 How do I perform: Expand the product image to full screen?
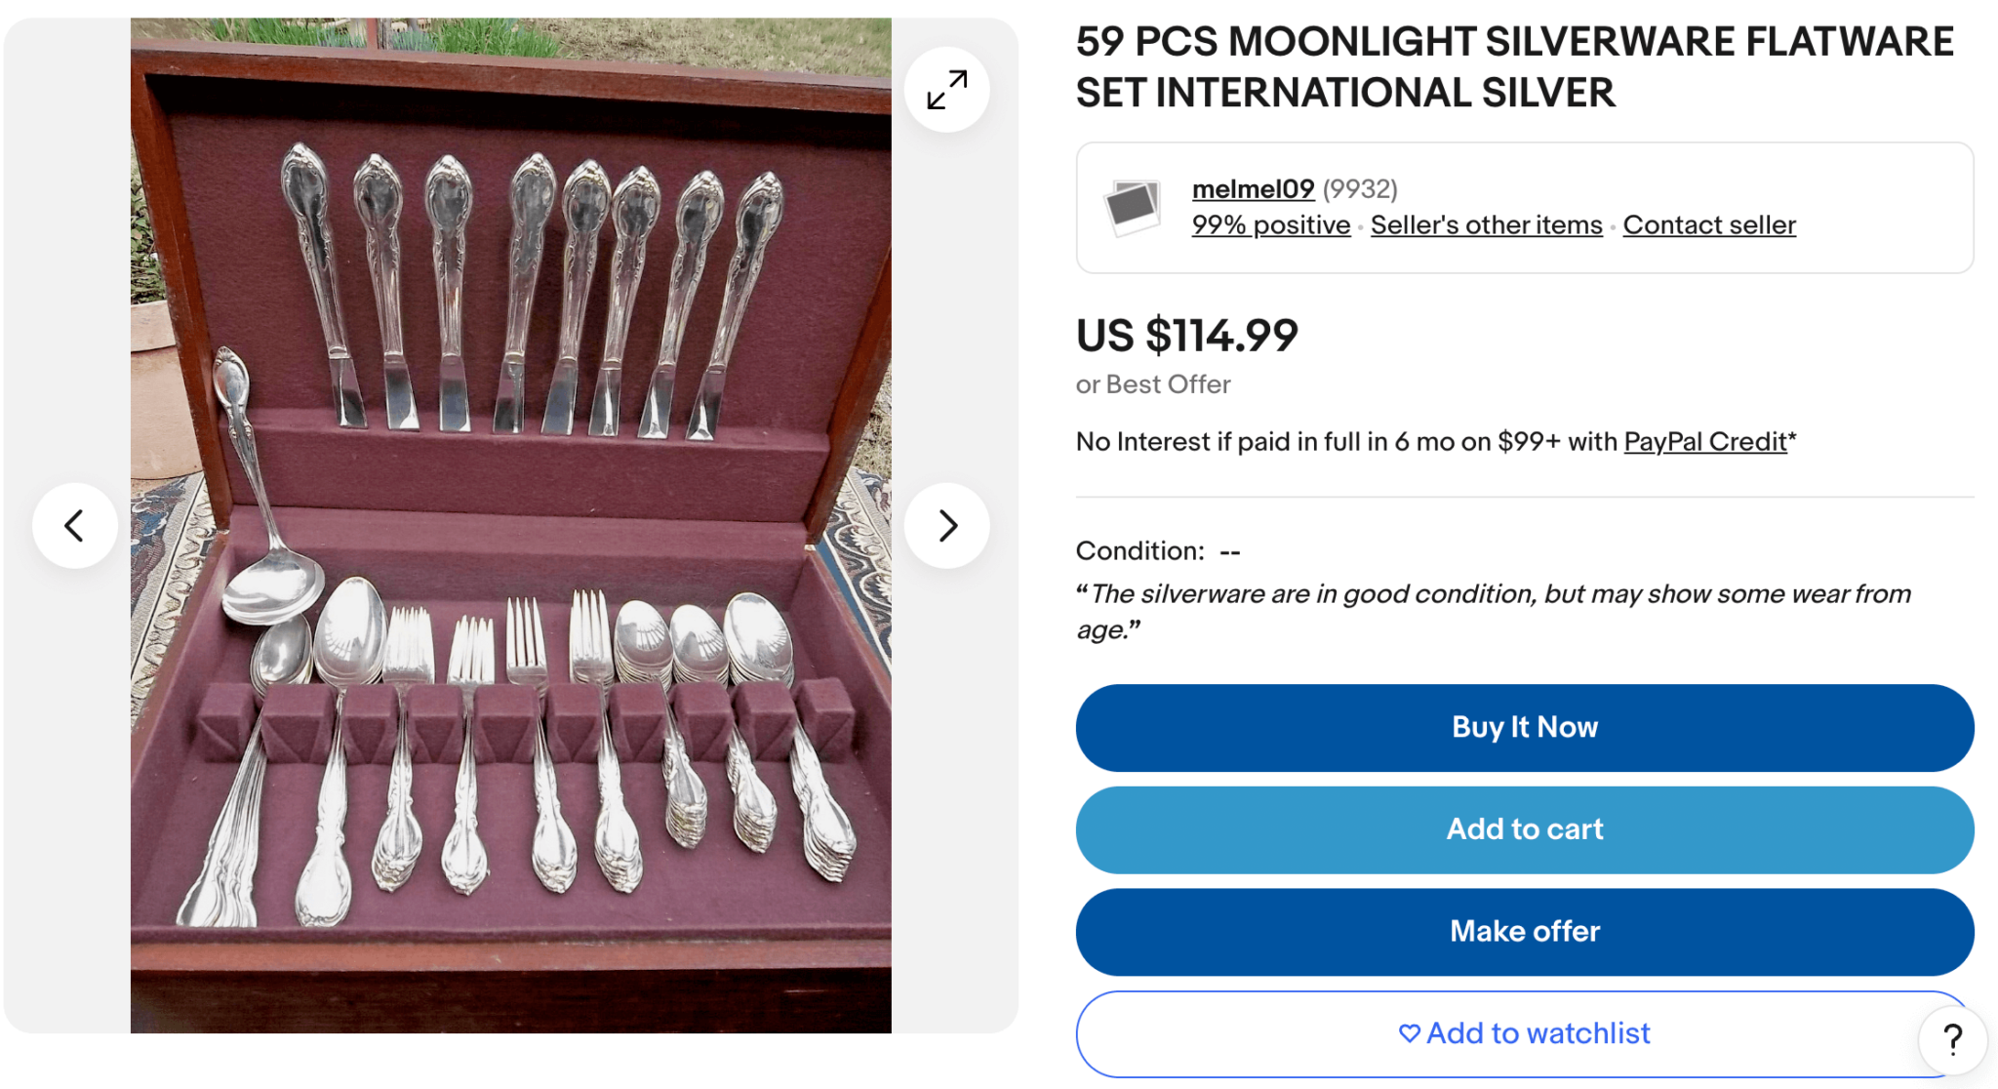click(x=945, y=89)
